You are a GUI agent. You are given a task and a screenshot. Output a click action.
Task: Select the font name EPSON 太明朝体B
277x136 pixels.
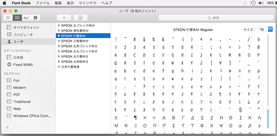coord(75,62)
